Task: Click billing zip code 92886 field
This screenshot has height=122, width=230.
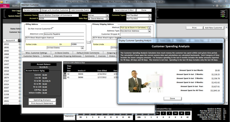Action: [77, 44]
